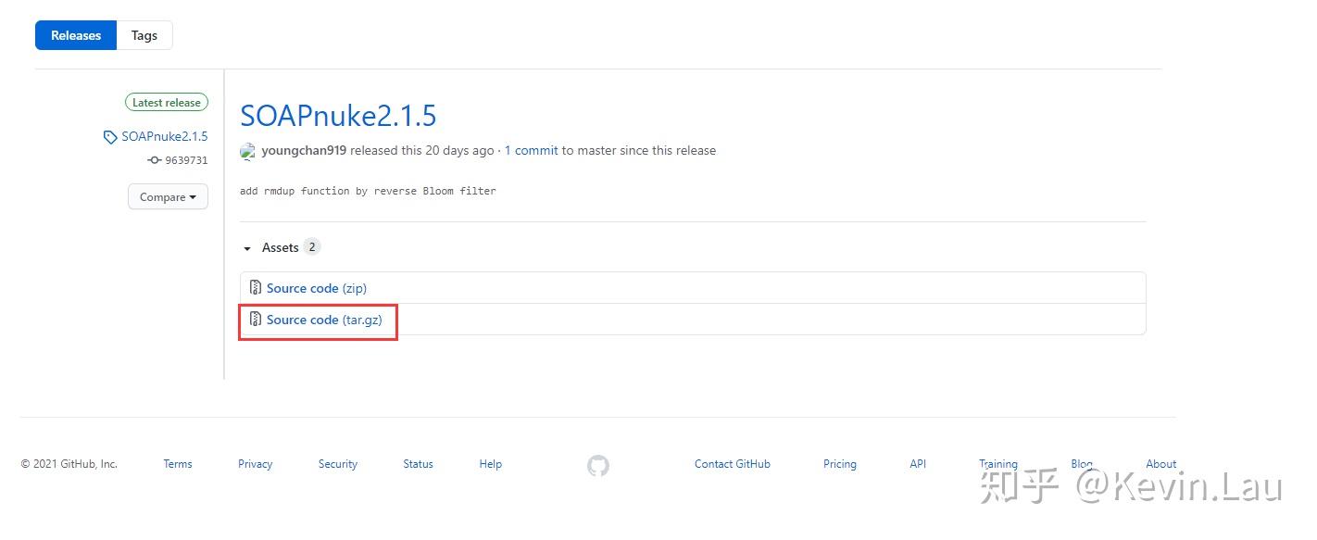Click the commit icon next to 9639731
The height and width of the screenshot is (540, 1317).
click(x=154, y=160)
